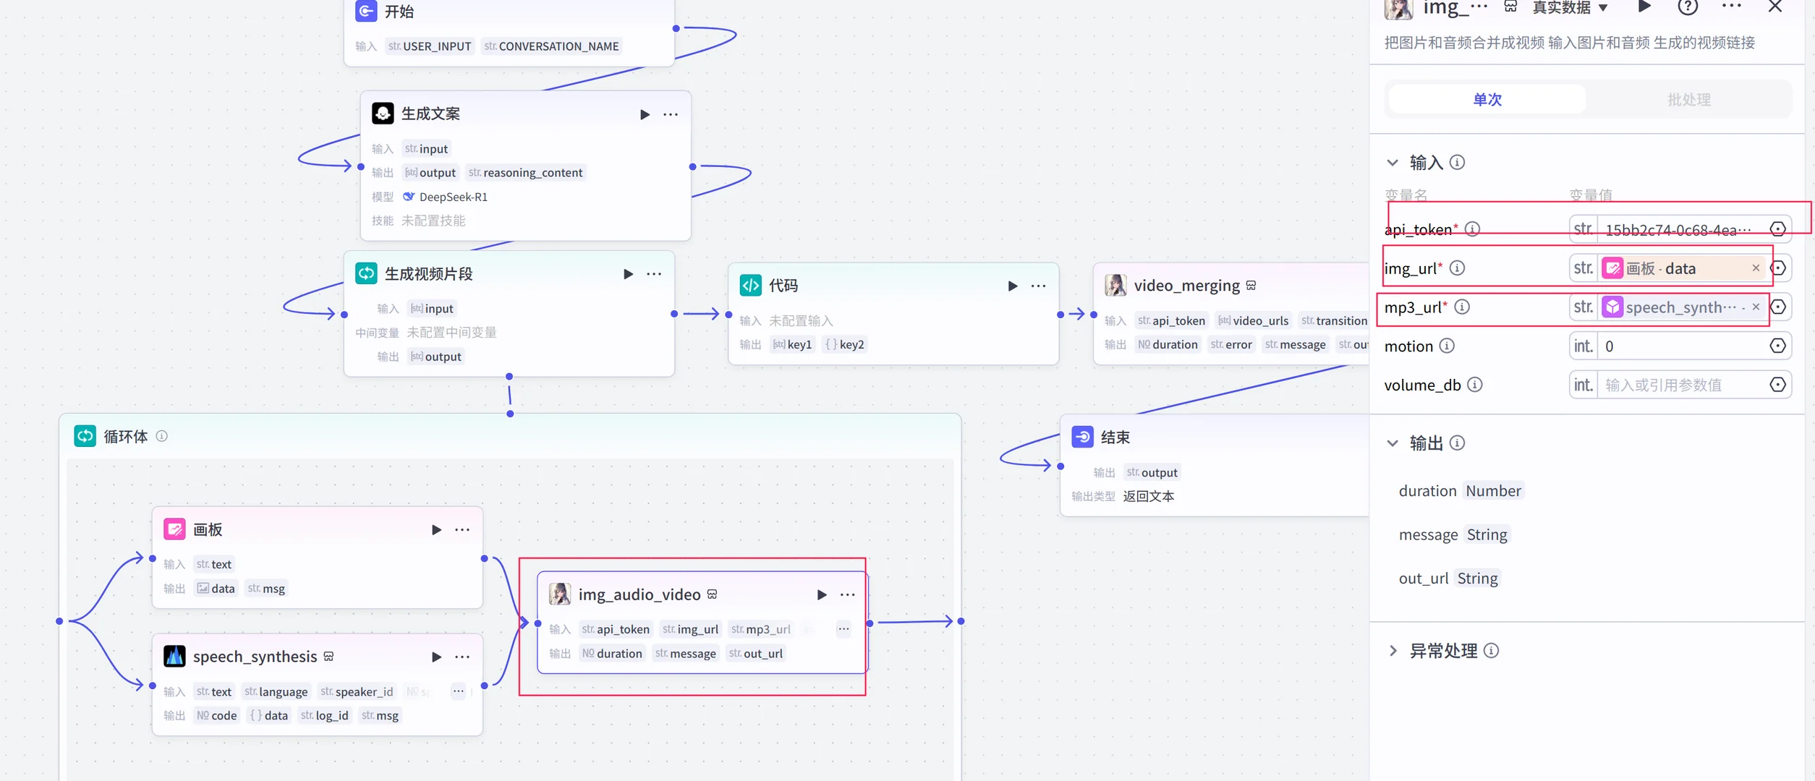Open variable picker for volume_db

pyautogui.click(x=1777, y=385)
